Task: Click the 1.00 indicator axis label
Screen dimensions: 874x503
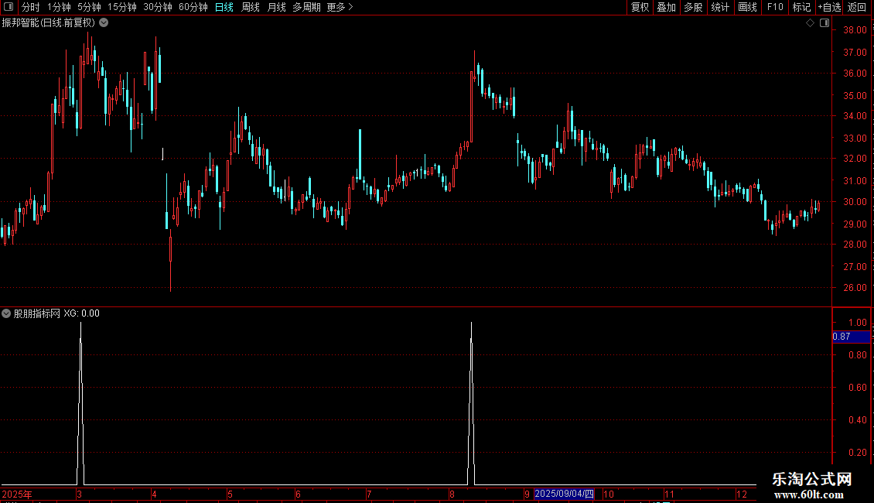Action: [857, 323]
